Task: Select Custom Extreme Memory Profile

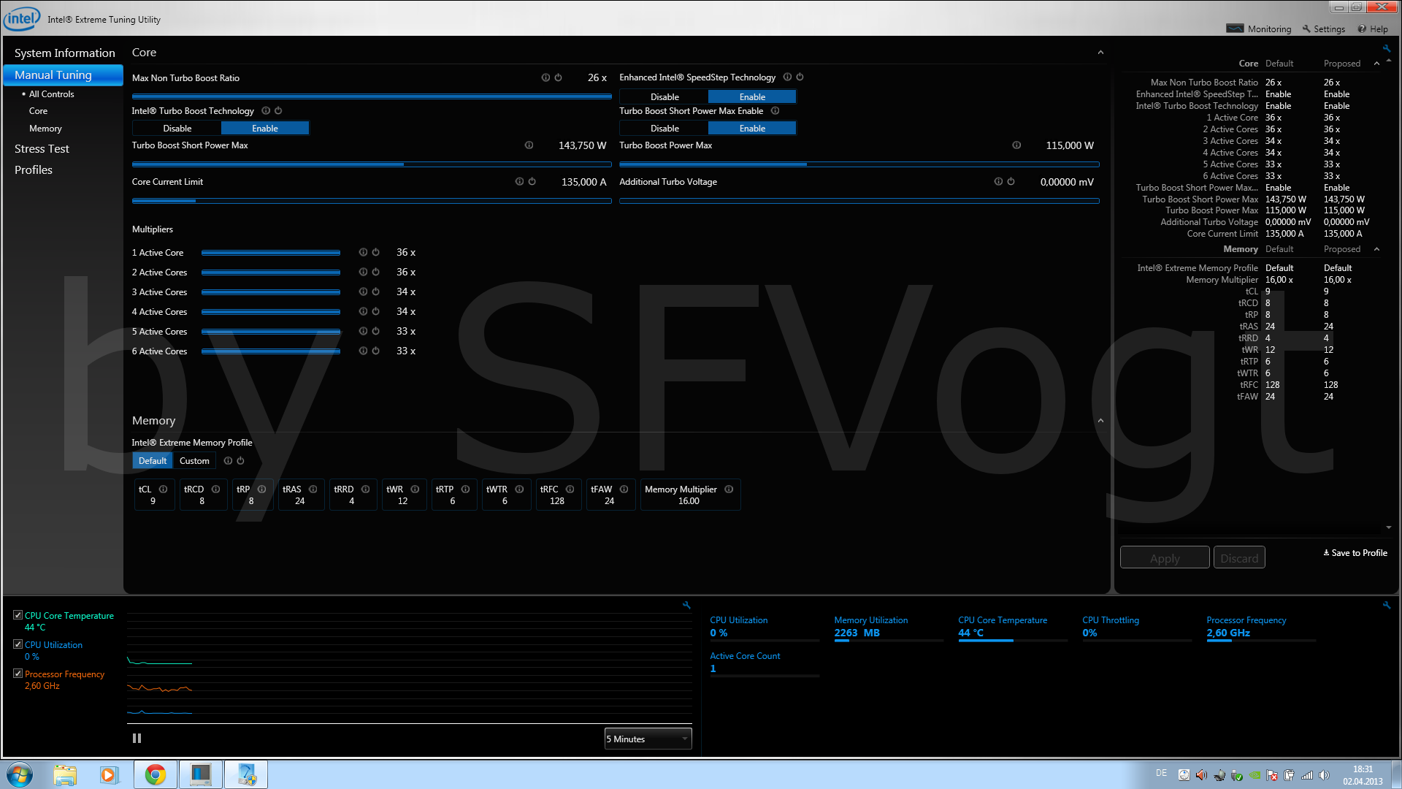Action: 194,461
